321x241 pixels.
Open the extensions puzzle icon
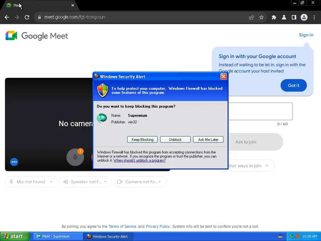tap(274, 18)
